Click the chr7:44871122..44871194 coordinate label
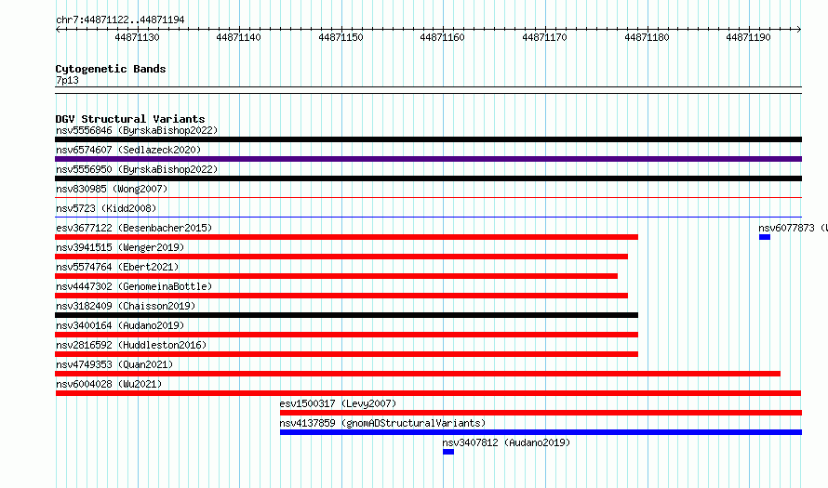Screen dimensions: 828x488 click(x=120, y=20)
